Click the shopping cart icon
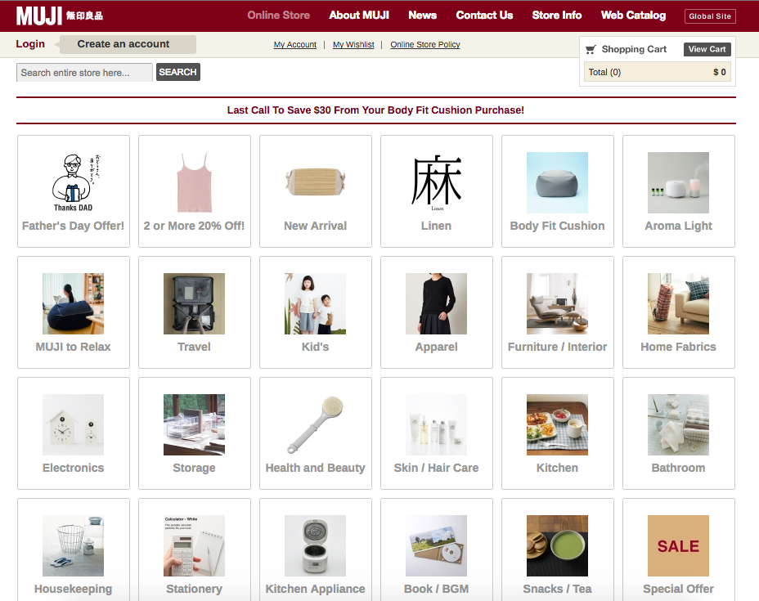 click(x=591, y=49)
